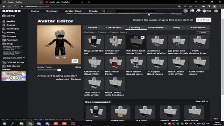Open File Explorer on the taskbar
Viewport: 224px width, 126px height.
21,124
